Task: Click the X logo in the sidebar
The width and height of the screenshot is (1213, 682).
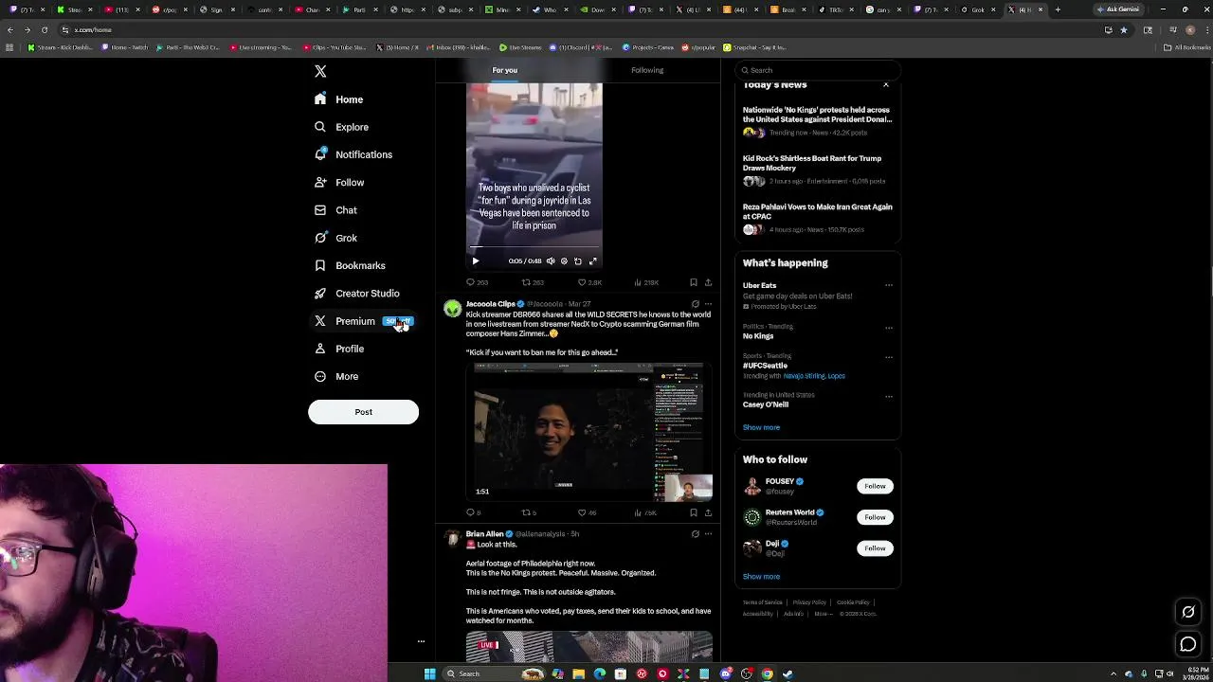Action: click(320, 72)
